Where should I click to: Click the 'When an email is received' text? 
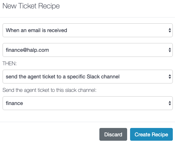click(x=37, y=30)
